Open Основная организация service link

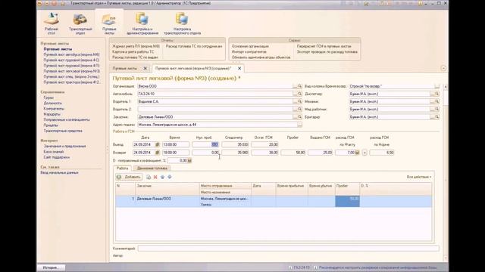(250, 46)
